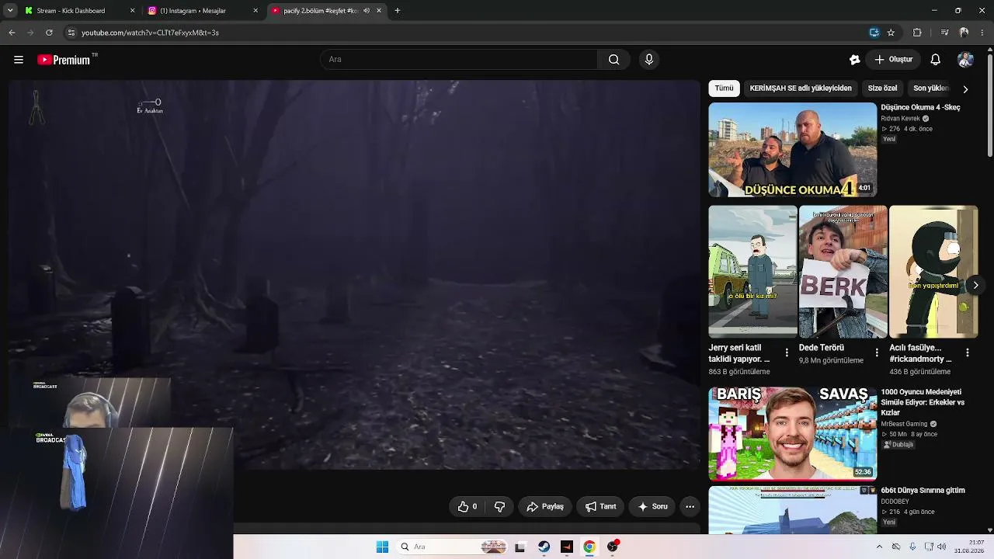Dislike the video with thumbs down
This screenshot has height=559, width=994.
click(500, 507)
